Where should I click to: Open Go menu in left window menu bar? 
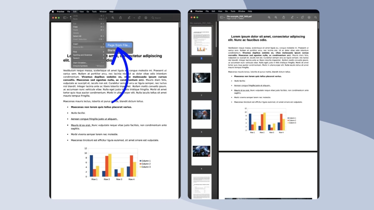pos(88,11)
